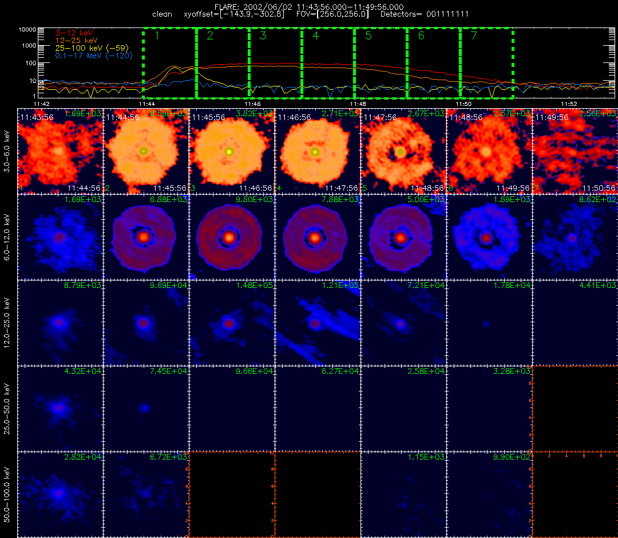The width and height of the screenshot is (618, 538).
Task: View the 12.0-25.0 keV image with peak 1.21E+05
Action: (318, 323)
